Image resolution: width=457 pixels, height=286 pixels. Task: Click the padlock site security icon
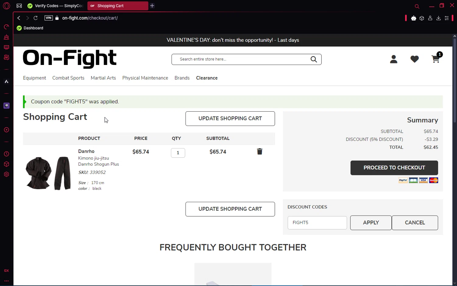(x=57, y=18)
